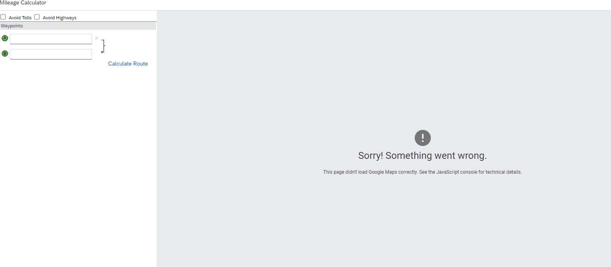The image size is (611, 267).
Task: Click the Avoid Highways text label
Action: pos(60,18)
